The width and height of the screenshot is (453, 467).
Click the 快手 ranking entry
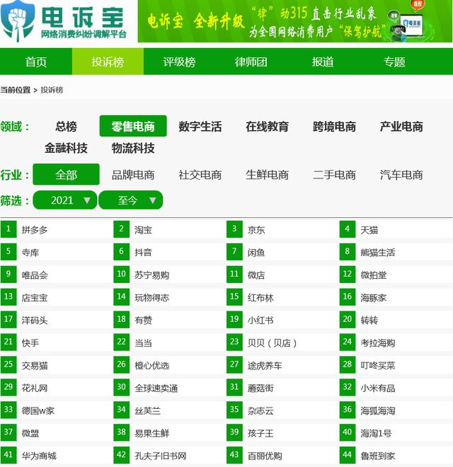coord(30,342)
